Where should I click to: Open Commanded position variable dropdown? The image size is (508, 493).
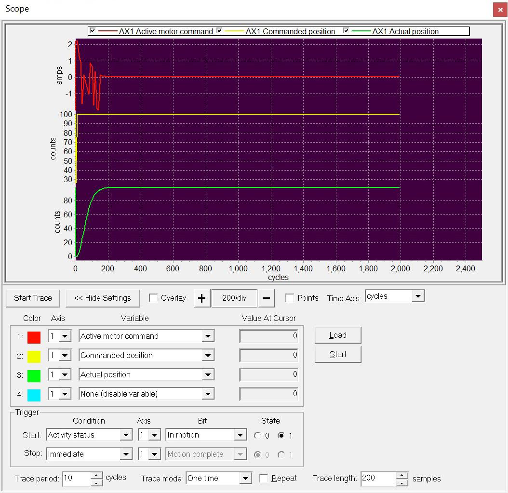tap(208, 356)
